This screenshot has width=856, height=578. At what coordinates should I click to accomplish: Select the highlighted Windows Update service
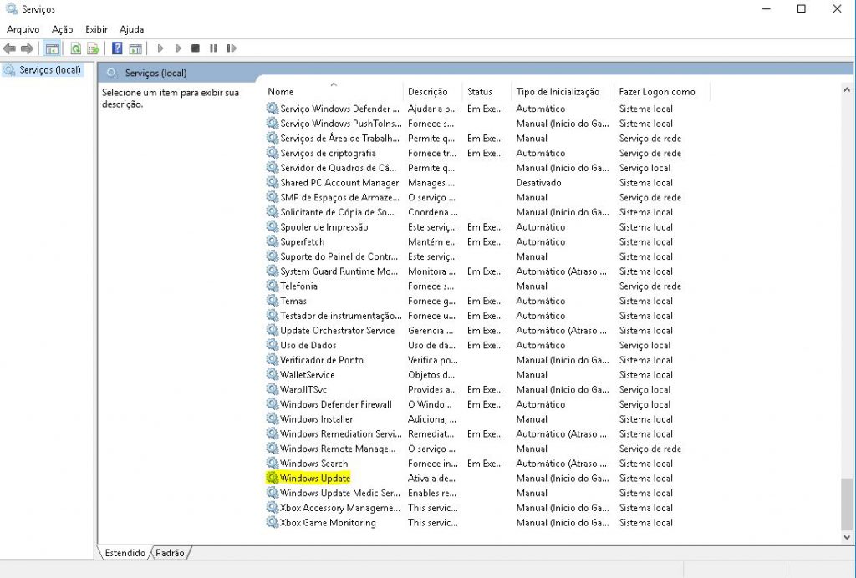[x=315, y=479]
